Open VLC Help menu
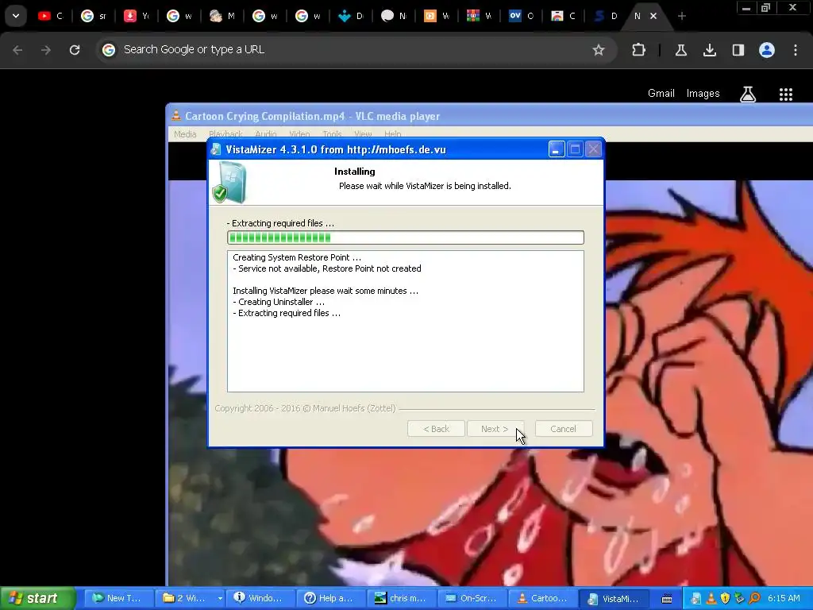This screenshot has height=610, width=813. coord(392,133)
